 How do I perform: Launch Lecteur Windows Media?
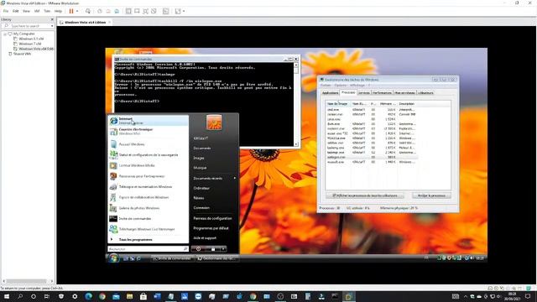pyautogui.click(x=149, y=165)
